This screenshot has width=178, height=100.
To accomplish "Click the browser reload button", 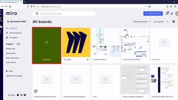I will (x=6, y=6).
